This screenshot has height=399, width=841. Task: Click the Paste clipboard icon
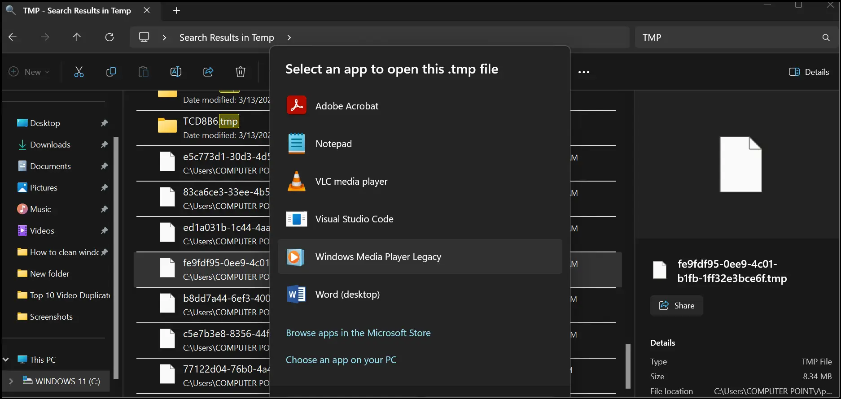point(144,72)
